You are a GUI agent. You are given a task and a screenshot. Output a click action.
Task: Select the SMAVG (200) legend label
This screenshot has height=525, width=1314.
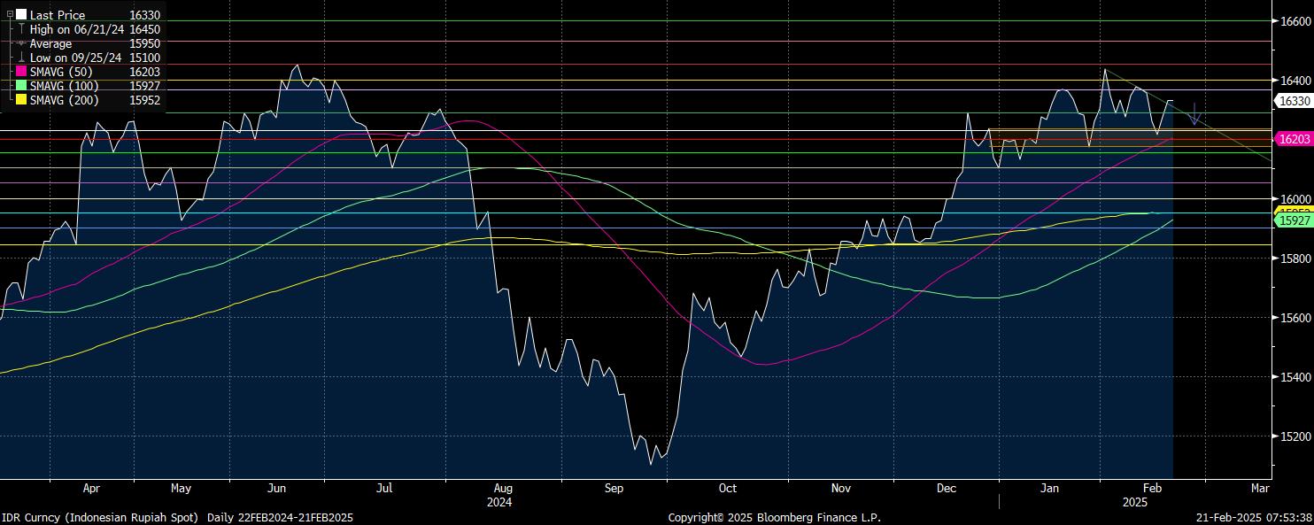(64, 100)
